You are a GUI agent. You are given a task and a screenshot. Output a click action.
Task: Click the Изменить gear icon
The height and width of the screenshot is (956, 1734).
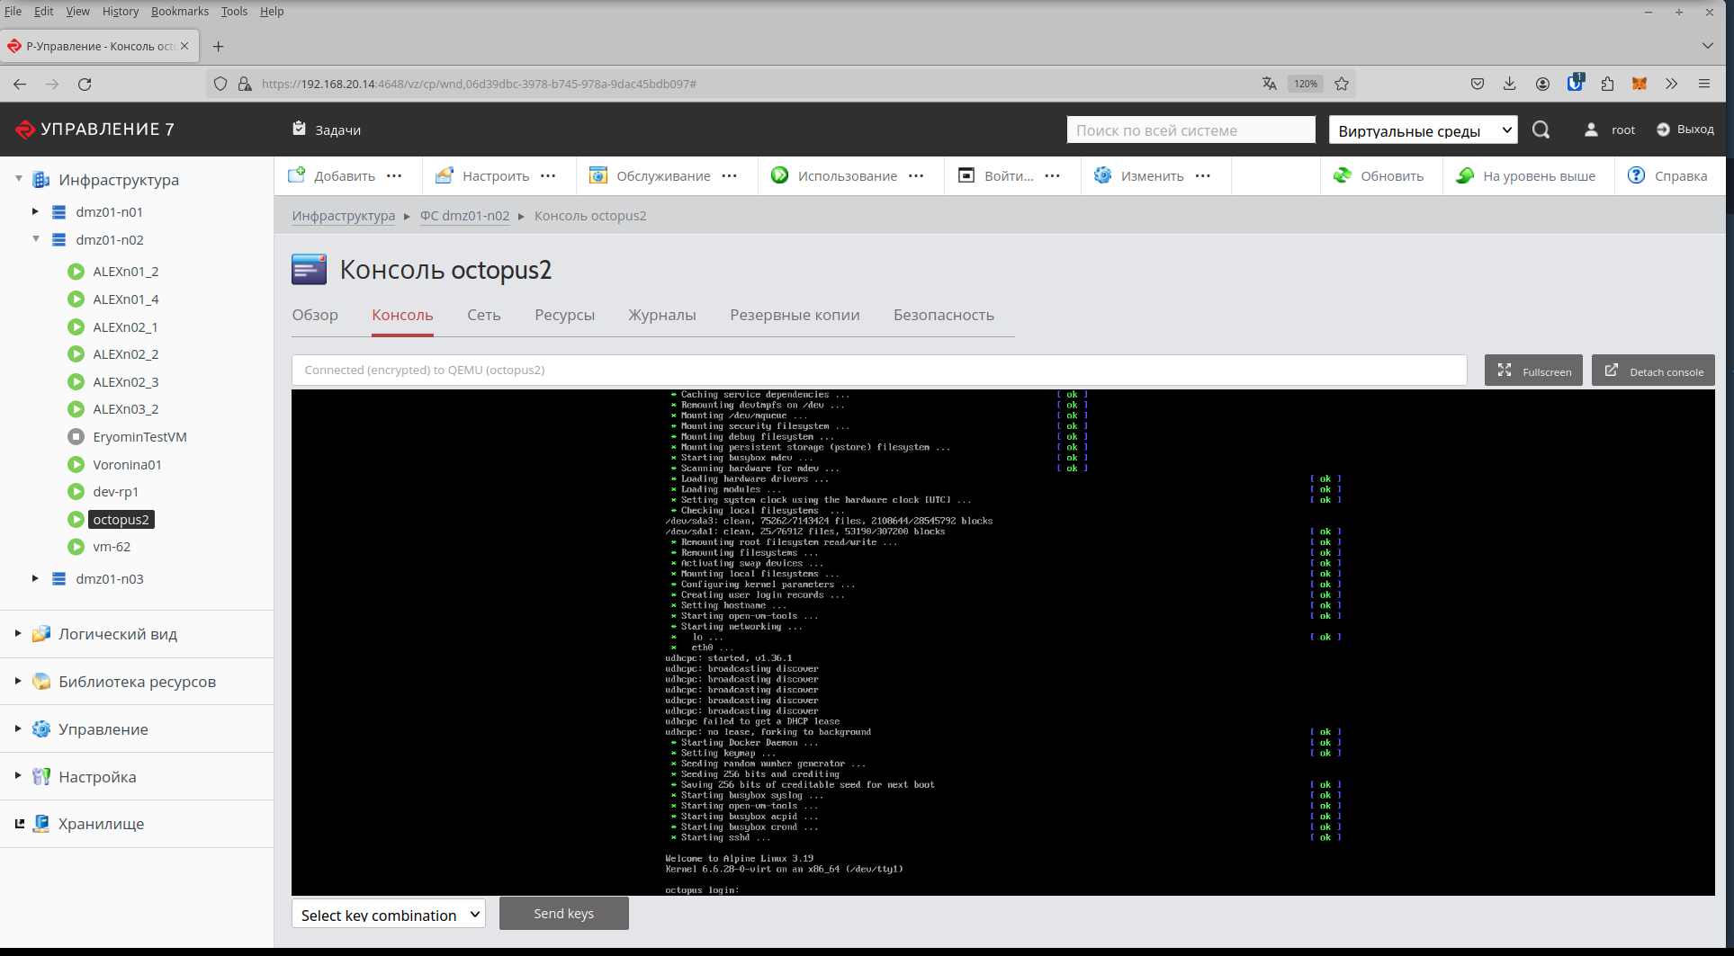tap(1102, 175)
